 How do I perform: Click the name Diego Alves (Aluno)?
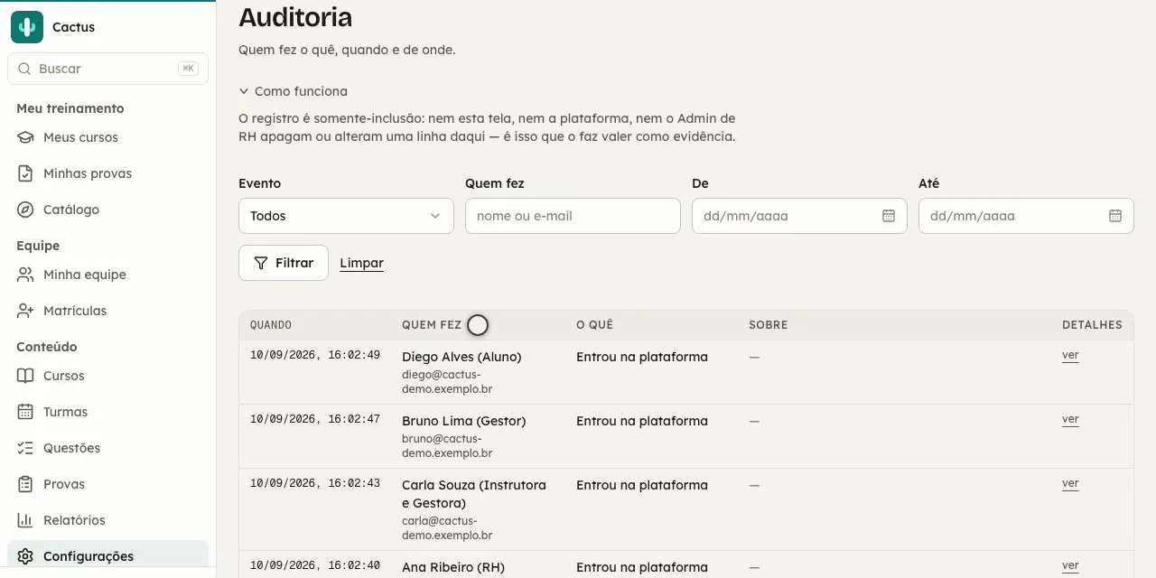(461, 357)
